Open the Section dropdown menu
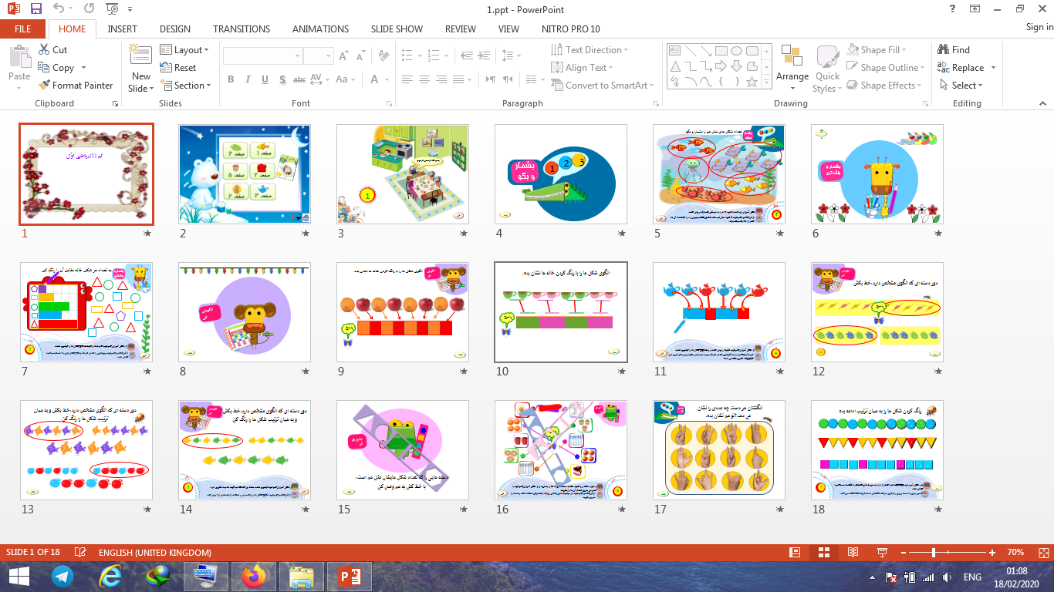Image resolution: width=1054 pixels, height=592 pixels. (185, 86)
